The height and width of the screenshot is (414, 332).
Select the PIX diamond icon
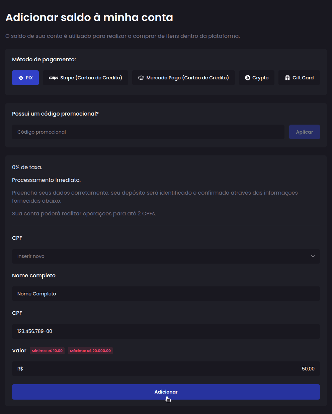pyautogui.click(x=20, y=77)
